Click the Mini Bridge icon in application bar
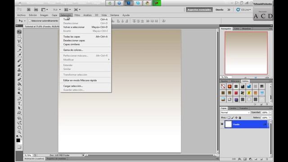This screenshot has height=162, width=288. point(36,9)
